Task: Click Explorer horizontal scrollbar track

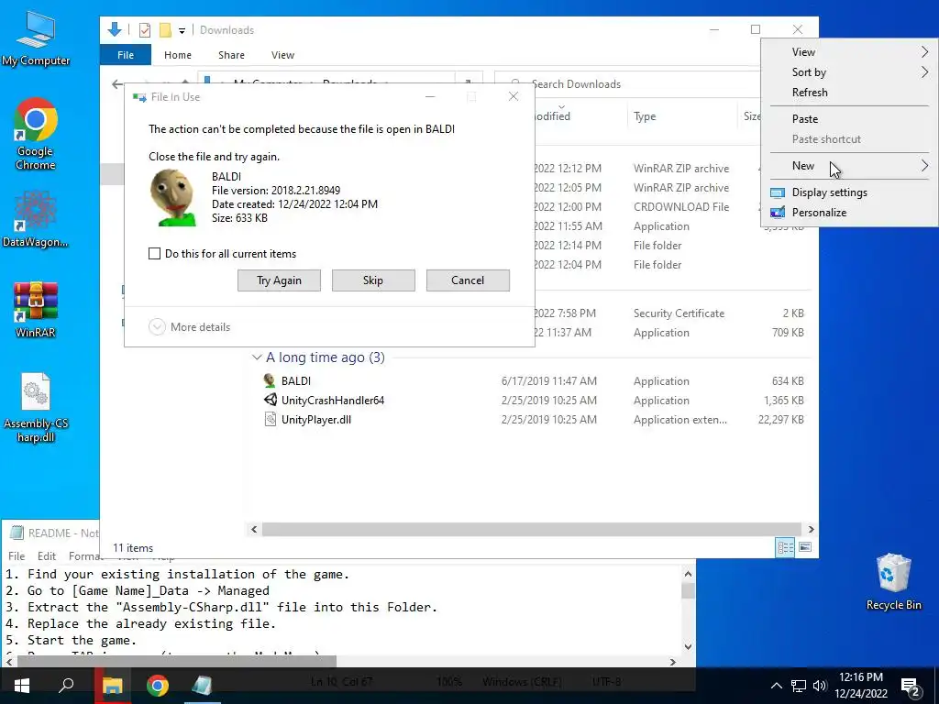Action: [531, 529]
